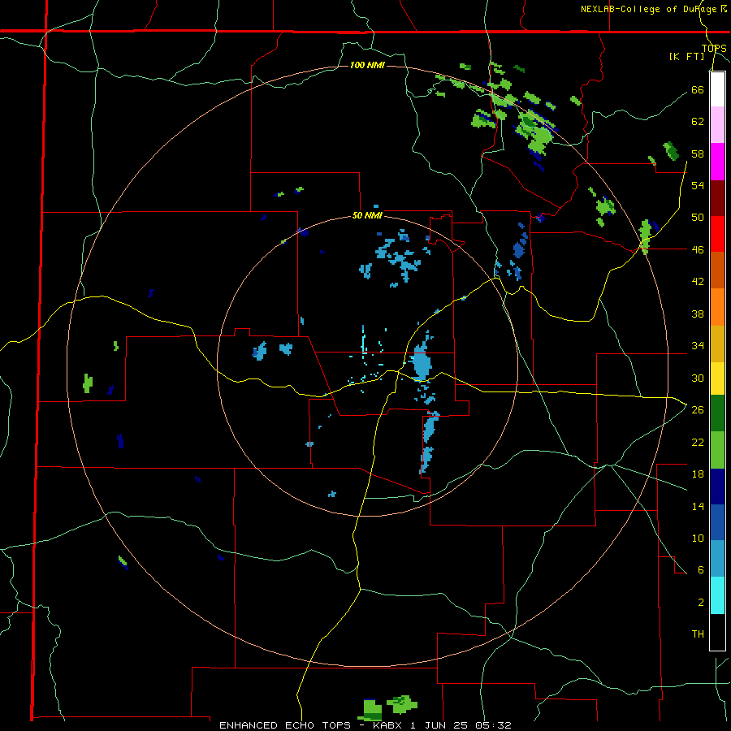Screen dimensions: 731x731
Task: Click the [K FT] units label
Action: click(x=686, y=56)
